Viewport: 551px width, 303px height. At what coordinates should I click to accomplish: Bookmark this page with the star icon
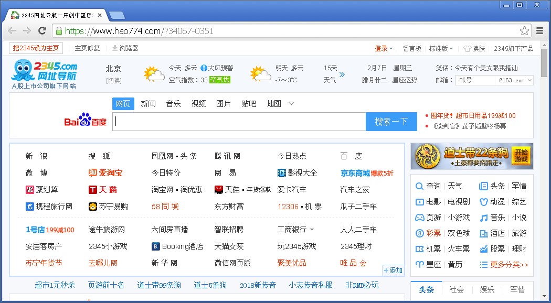[524, 31]
